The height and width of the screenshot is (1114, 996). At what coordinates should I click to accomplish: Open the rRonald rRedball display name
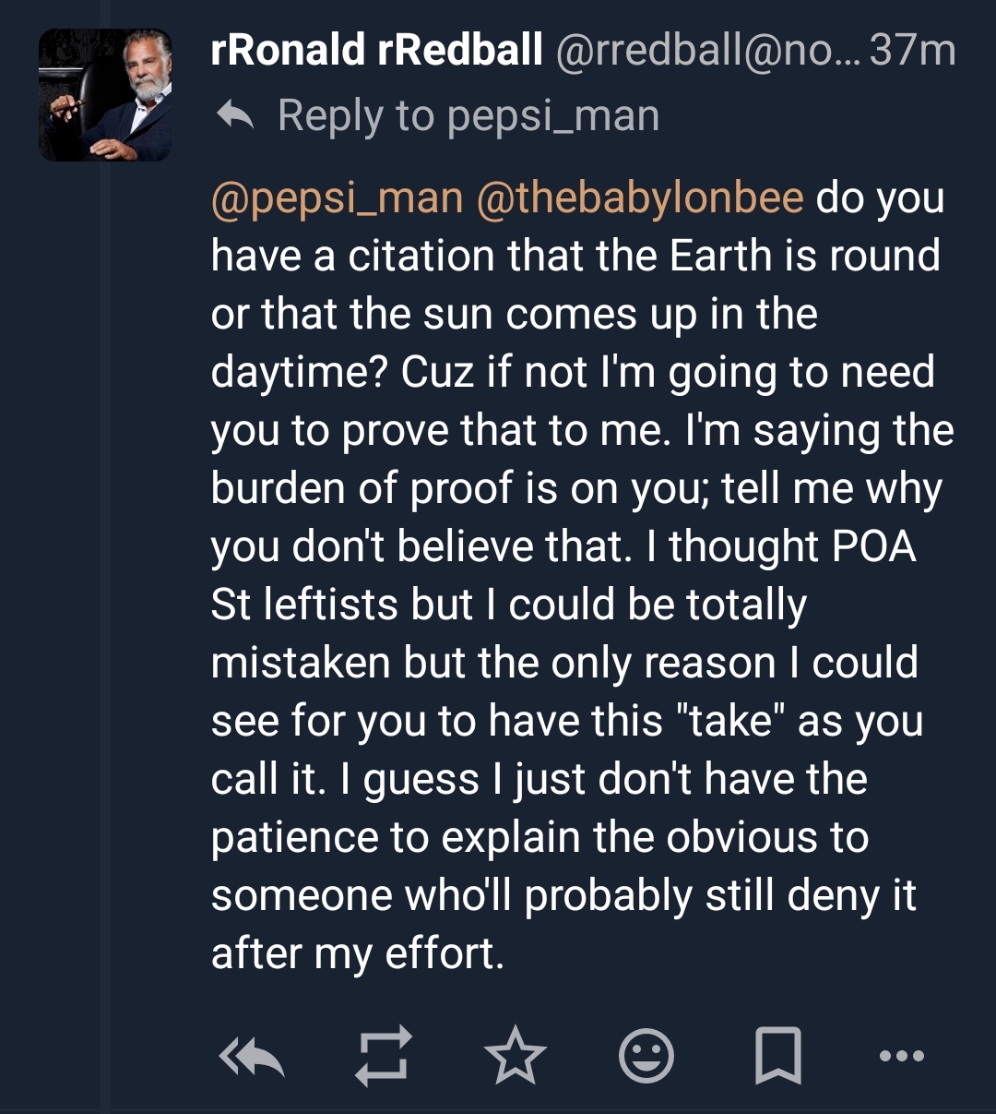376,49
